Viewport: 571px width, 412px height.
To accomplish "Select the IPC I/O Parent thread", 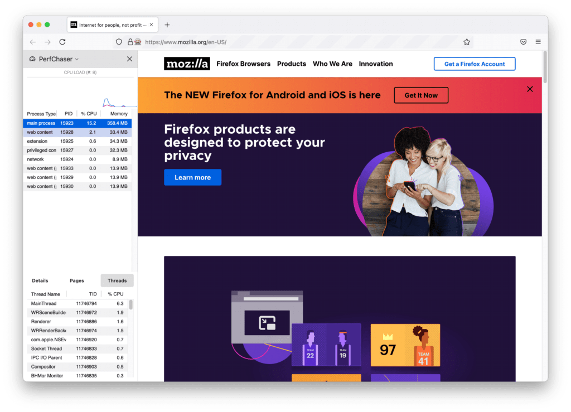I will 77,358.
